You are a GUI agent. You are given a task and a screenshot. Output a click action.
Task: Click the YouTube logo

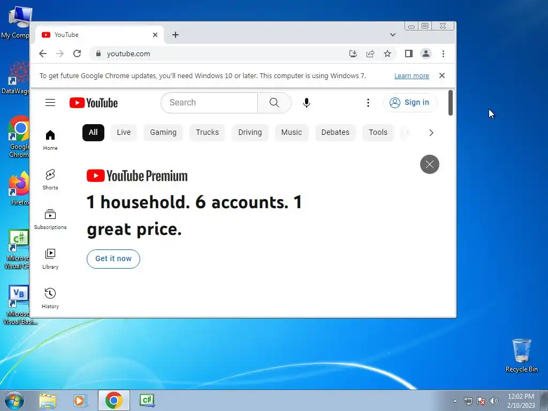click(x=93, y=103)
